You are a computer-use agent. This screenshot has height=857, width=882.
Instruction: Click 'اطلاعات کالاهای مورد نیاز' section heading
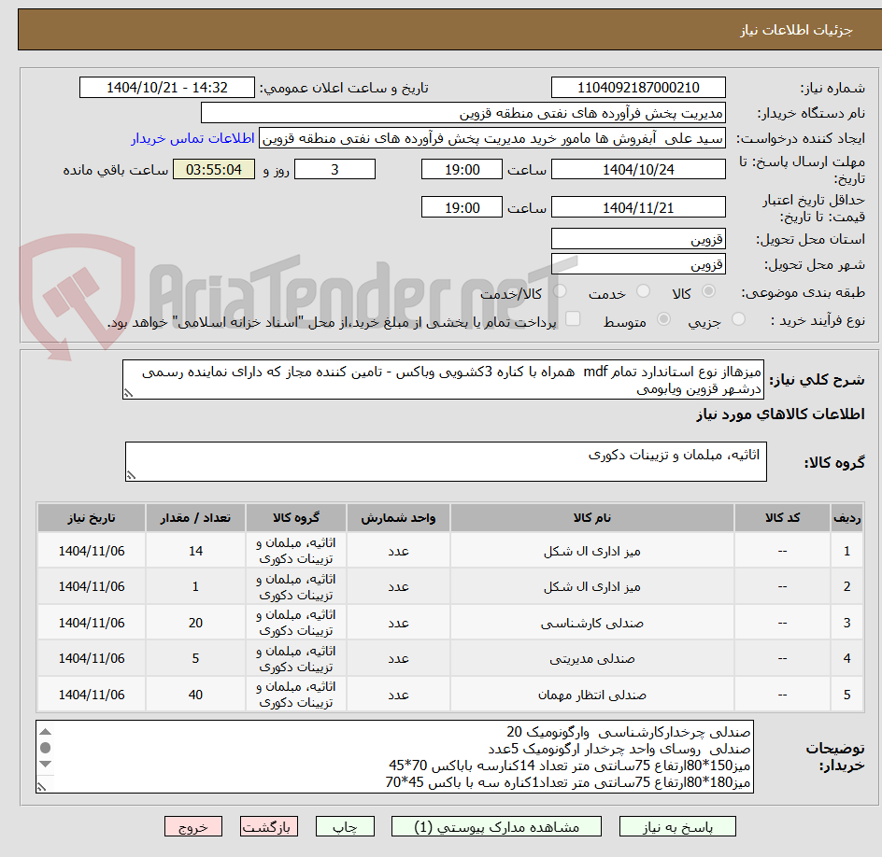tap(780, 414)
